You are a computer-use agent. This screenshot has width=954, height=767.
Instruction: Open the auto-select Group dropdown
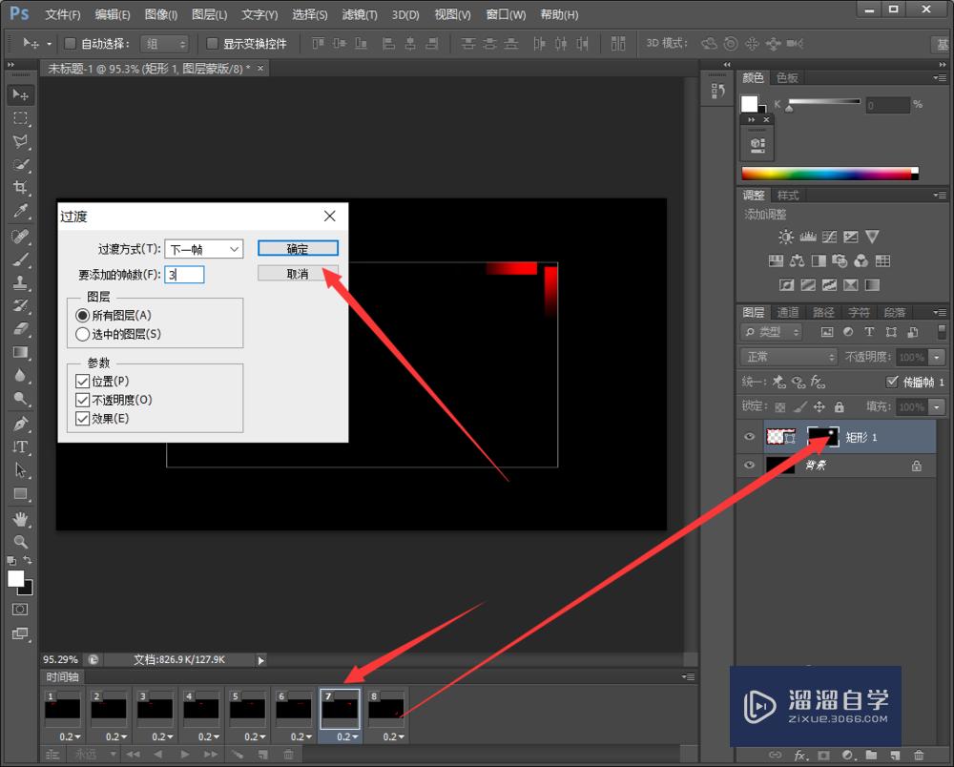click(164, 43)
